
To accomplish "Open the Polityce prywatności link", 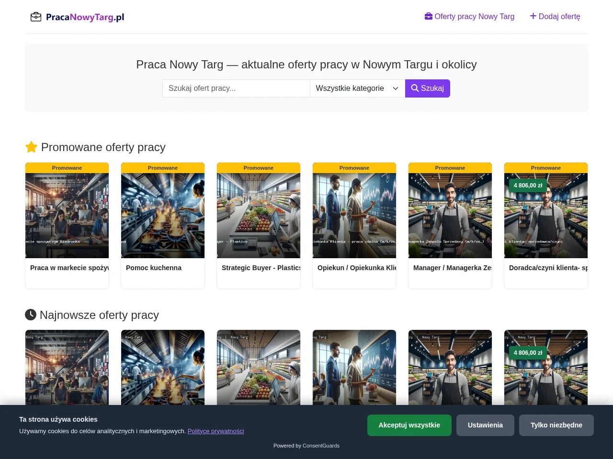I will pyautogui.click(x=216, y=431).
